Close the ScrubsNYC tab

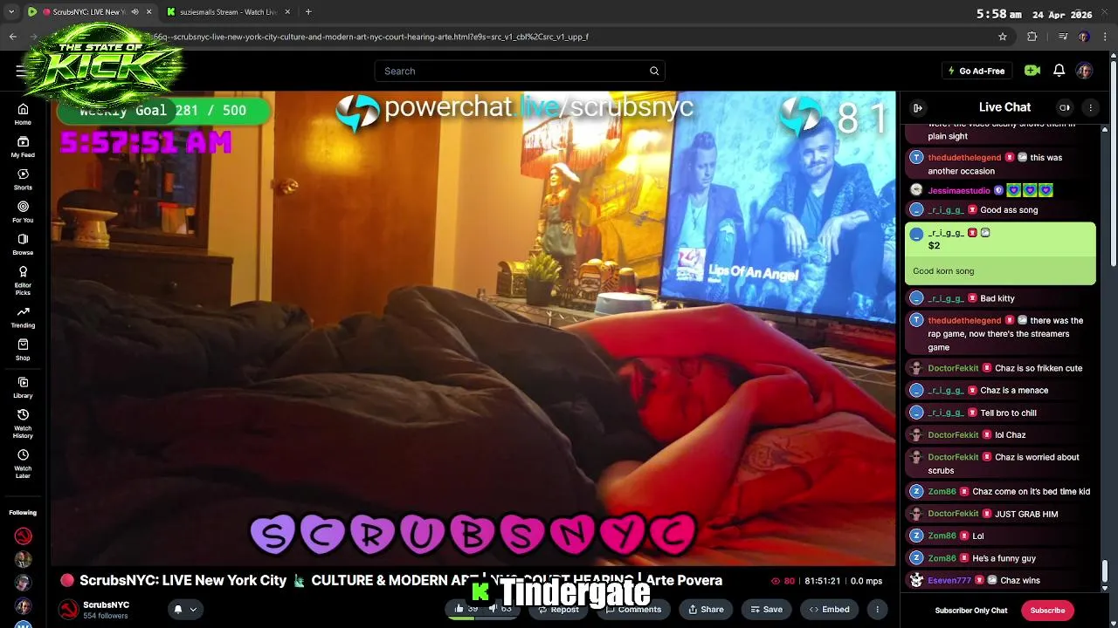click(148, 12)
